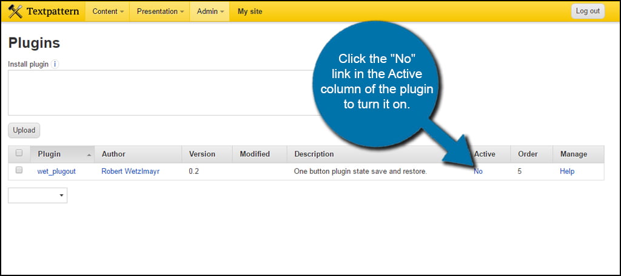Open the Content dropdown menu
The height and width of the screenshot is (276, 621).
[x=108, y=11]
